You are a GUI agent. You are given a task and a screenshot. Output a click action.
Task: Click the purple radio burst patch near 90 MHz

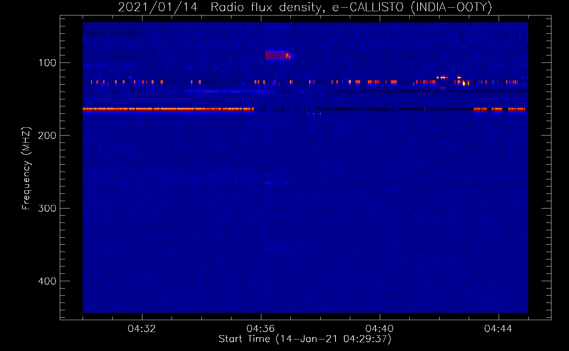279,55
